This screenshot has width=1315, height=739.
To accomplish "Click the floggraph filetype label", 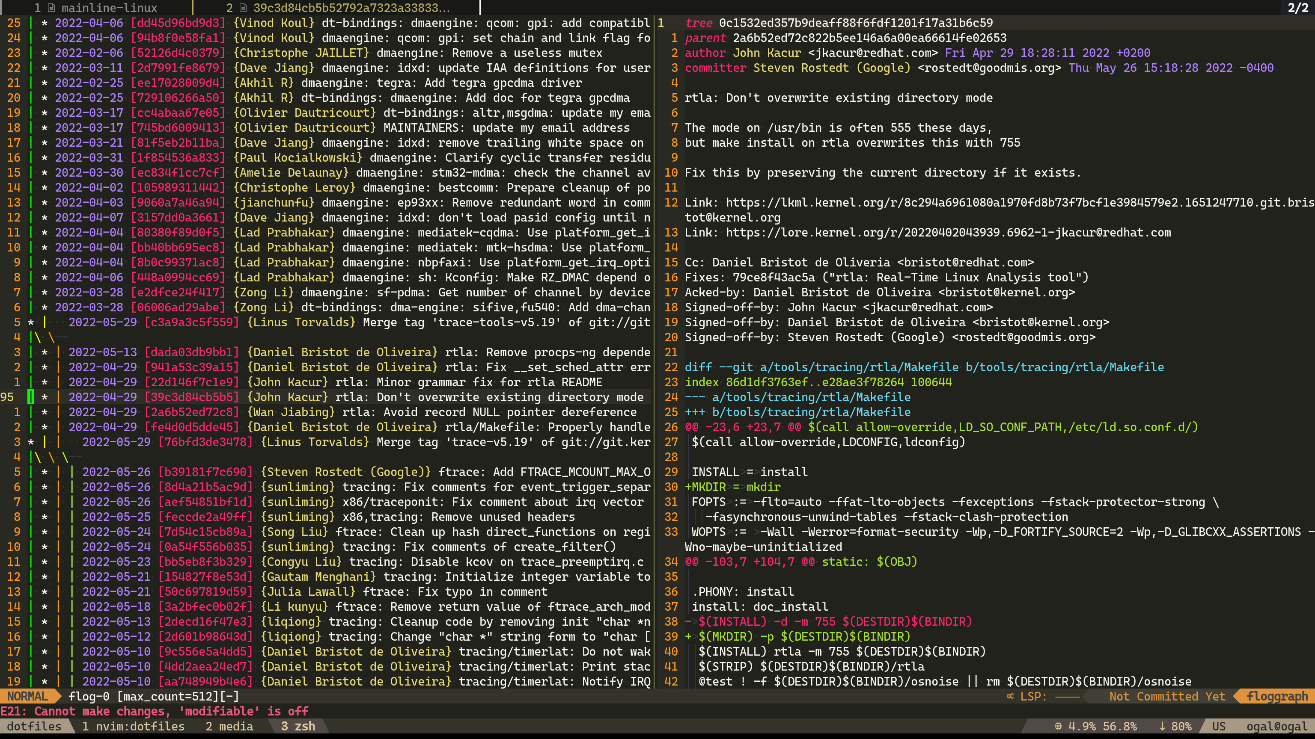I will (1277, 696).
